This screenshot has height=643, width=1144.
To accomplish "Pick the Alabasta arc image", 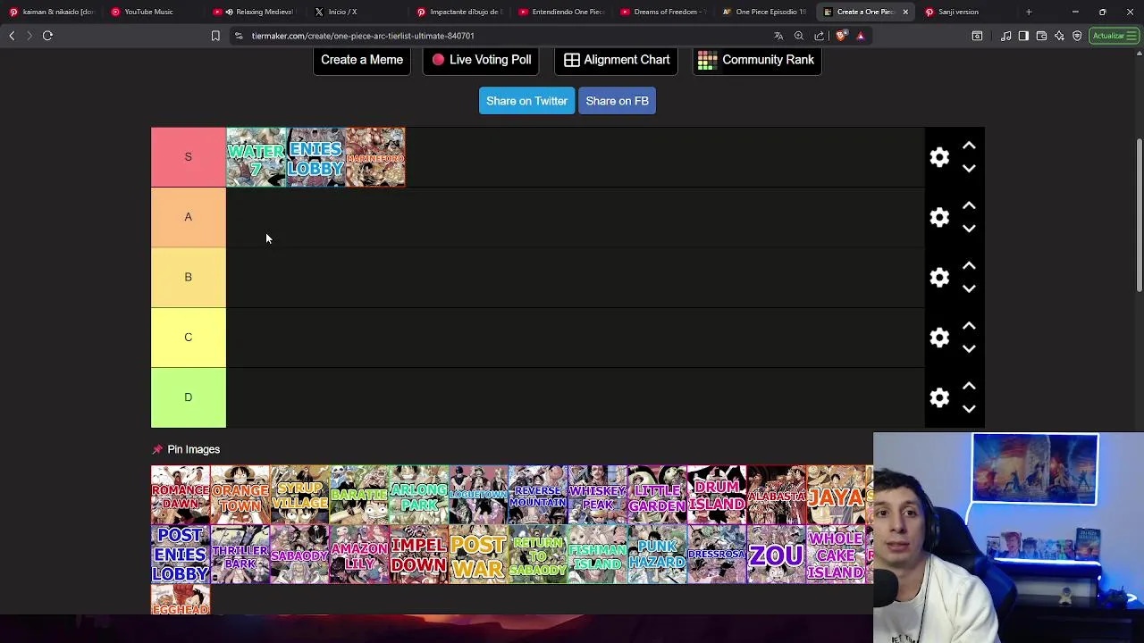I will (x=777, y=494).
